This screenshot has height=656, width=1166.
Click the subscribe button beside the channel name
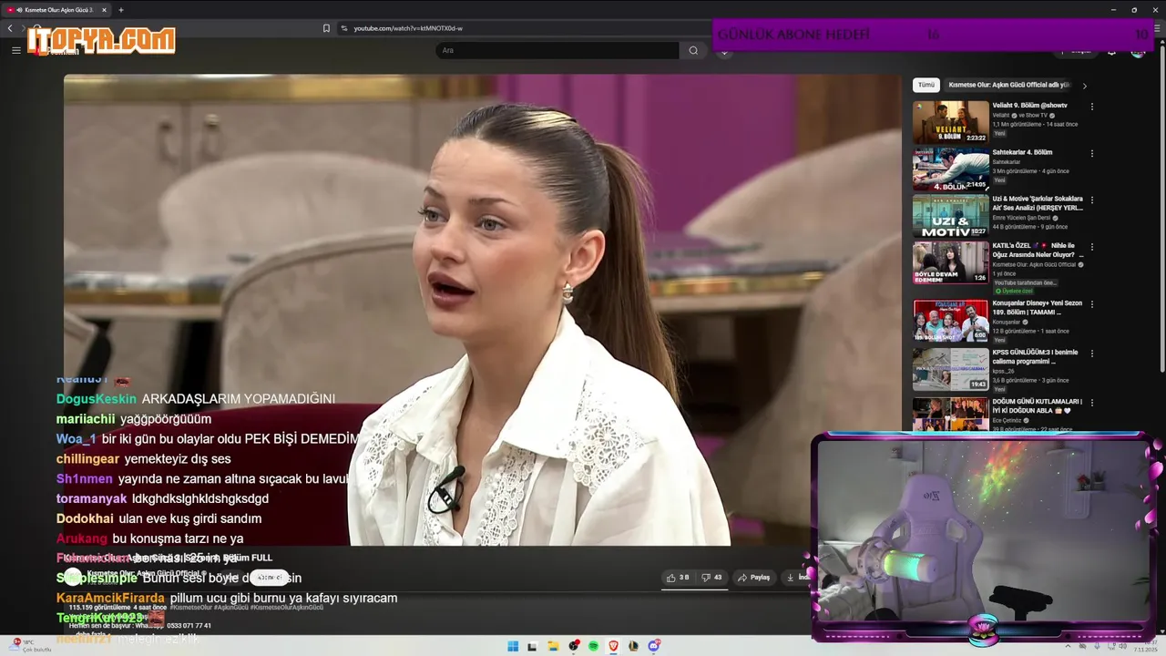[x=270, y=578]
